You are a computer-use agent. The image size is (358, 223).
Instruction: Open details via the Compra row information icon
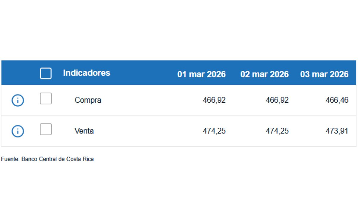coord(17,100)
